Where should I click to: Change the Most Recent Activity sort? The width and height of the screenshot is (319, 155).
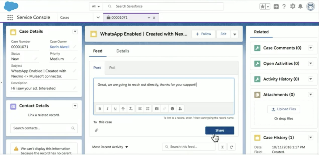point(110,147)
